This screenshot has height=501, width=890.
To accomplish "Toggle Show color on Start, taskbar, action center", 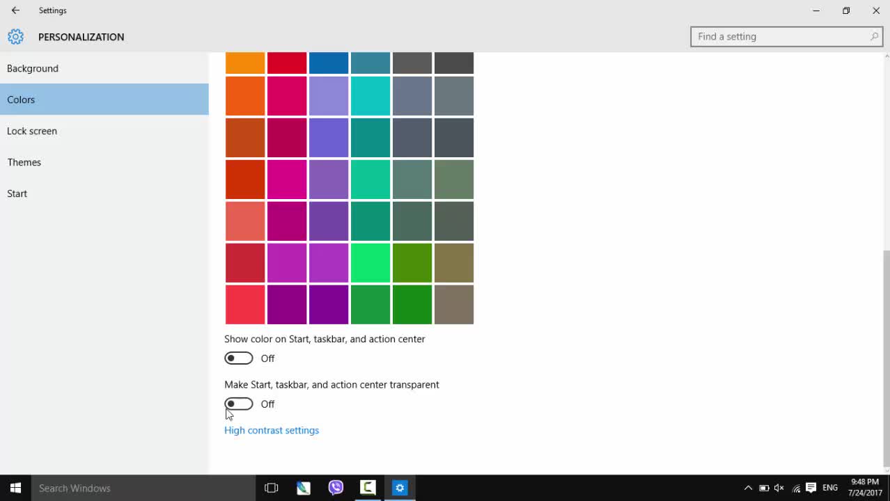I will pyautogui.click(x=239, y=358).
